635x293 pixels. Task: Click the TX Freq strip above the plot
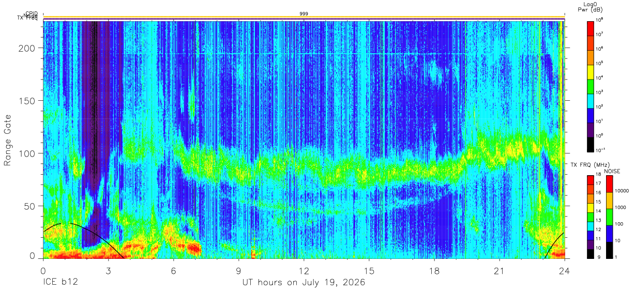pos(304,20)
